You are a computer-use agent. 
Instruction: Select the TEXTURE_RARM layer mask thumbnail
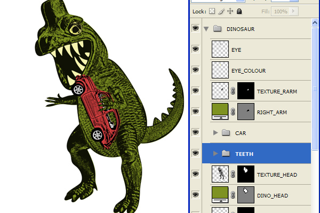coord(246,91)
